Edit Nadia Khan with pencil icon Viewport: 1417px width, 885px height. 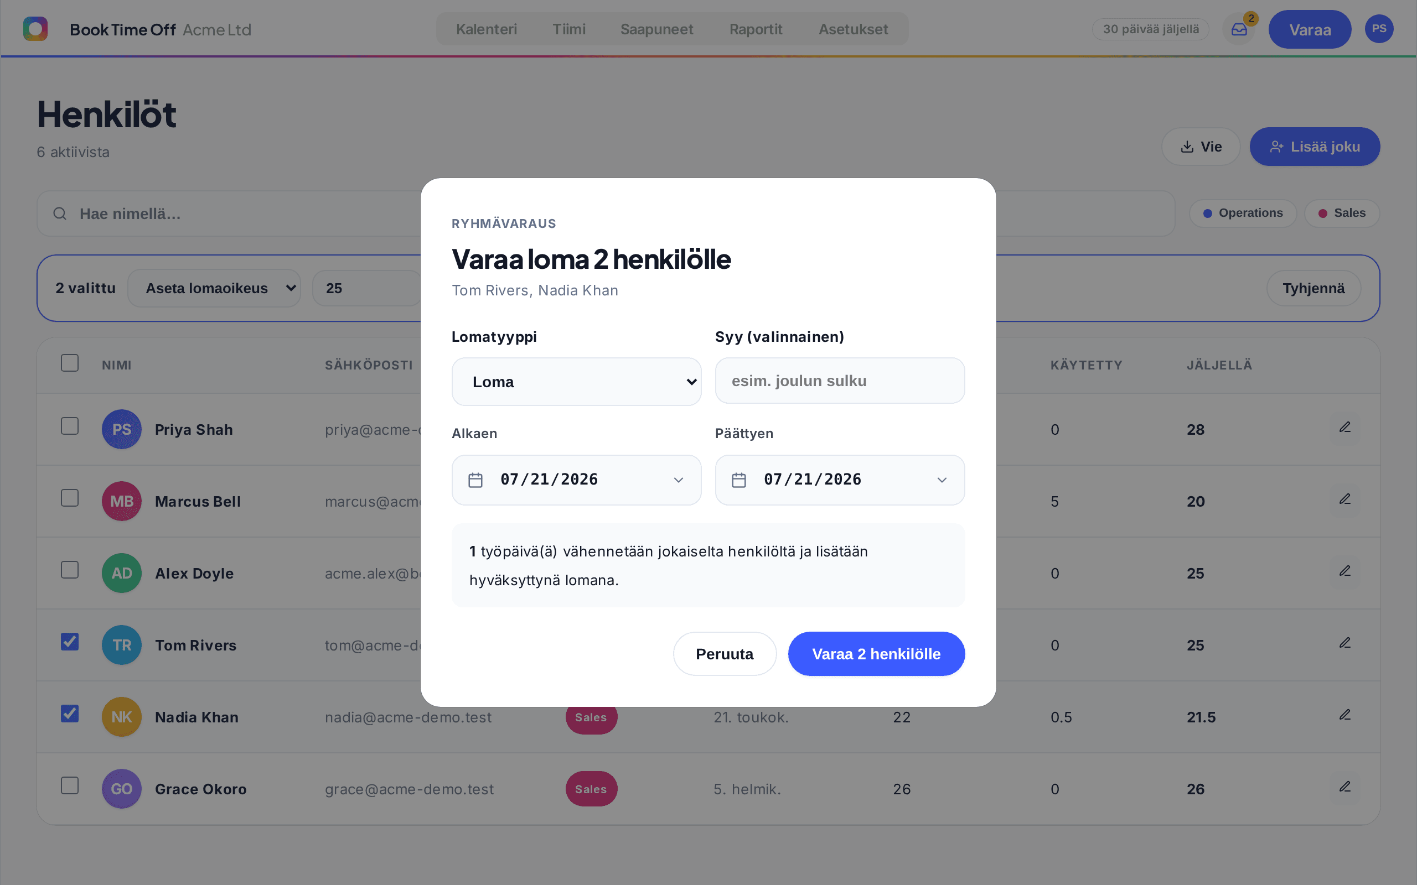[1345, 715]
